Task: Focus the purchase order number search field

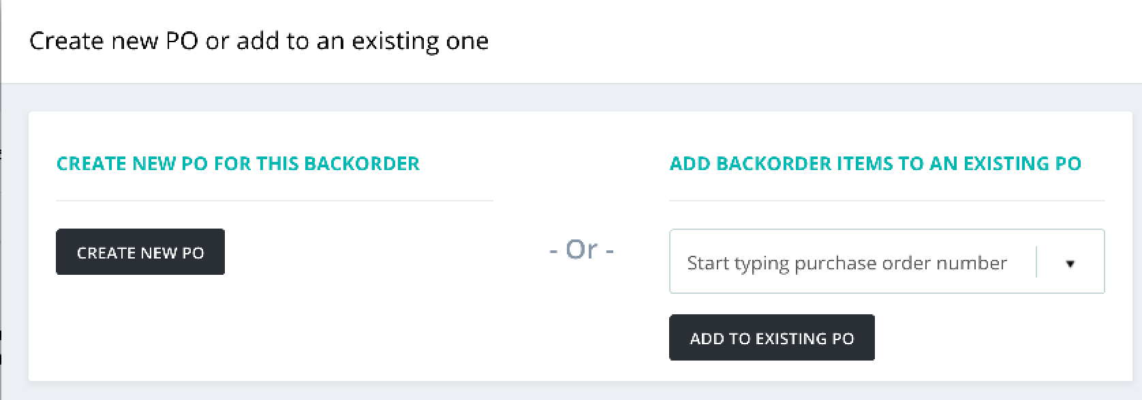Action: click(846, 263)
